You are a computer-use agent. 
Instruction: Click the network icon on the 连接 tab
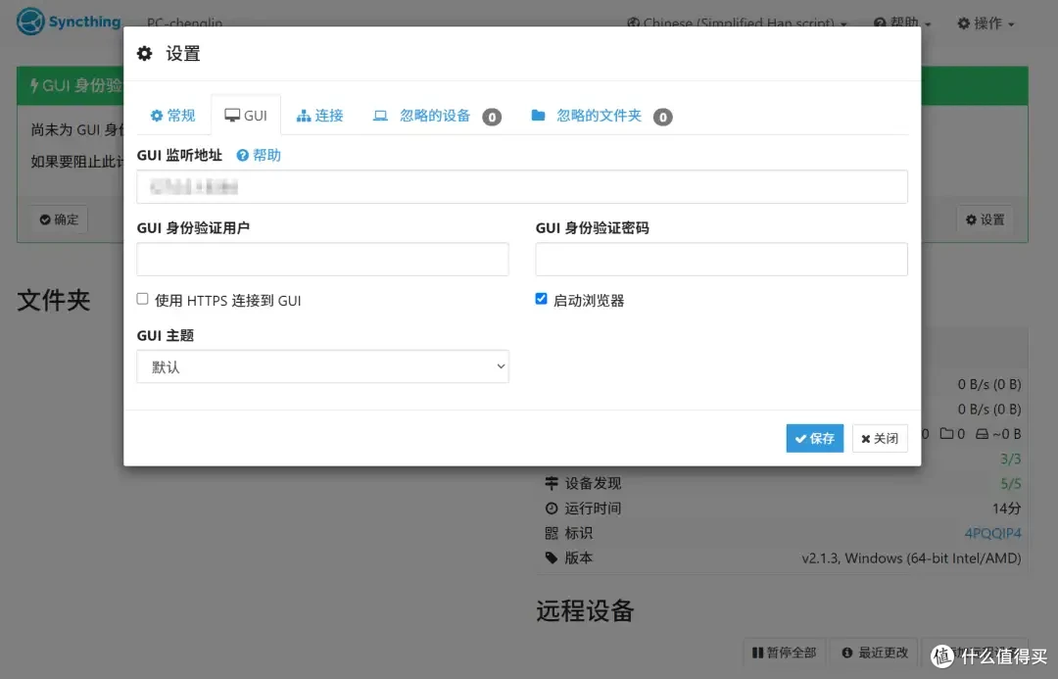coord(304,116)
